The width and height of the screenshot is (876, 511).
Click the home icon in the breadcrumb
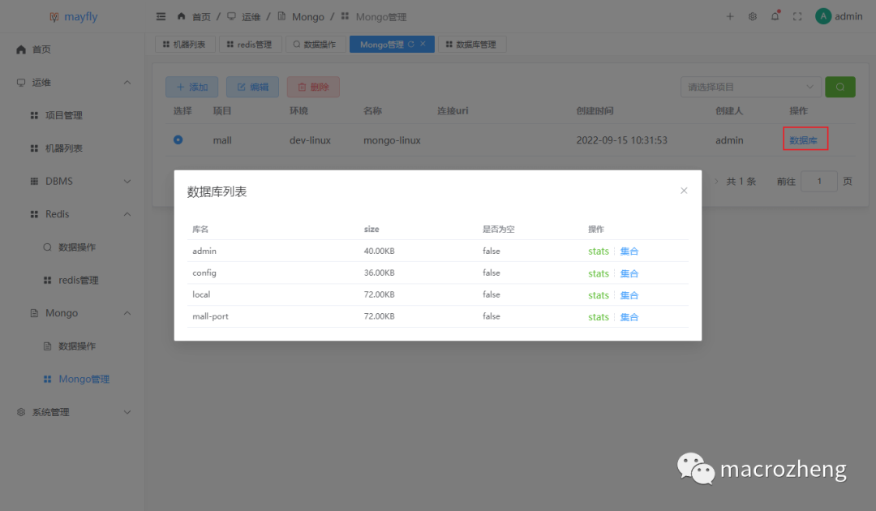182,16
